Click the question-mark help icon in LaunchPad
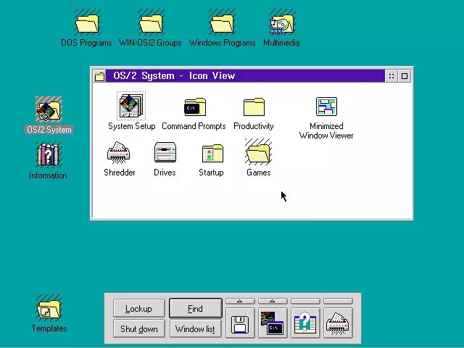464x348 pixels. [305, 324]
